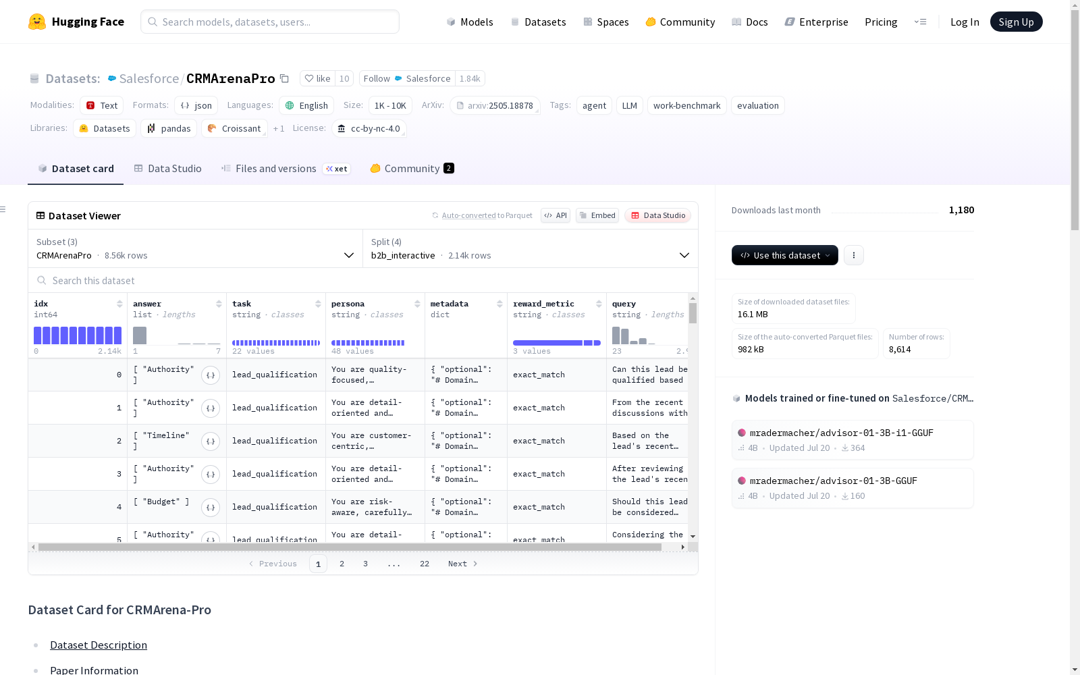Open the Embed viewer option

[597, 215]
